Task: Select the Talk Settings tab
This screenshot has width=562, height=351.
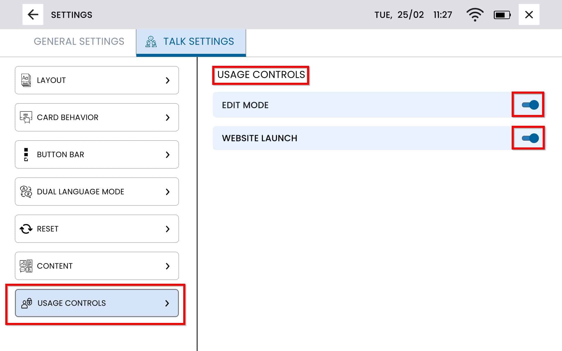Action: point(191,42)
